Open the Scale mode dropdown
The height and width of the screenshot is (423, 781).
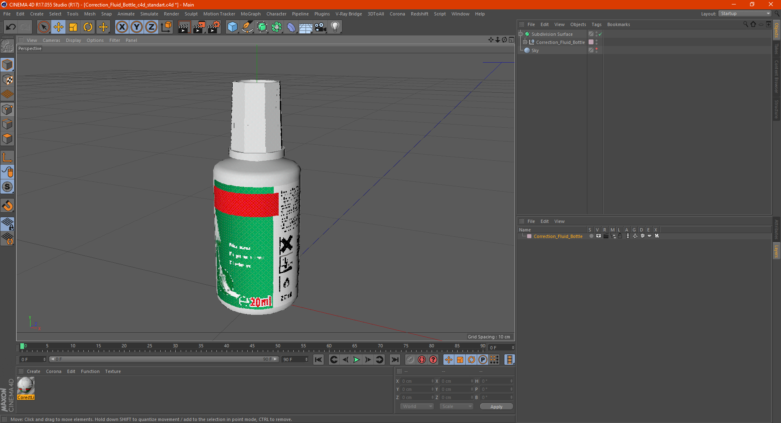(x=456, y=406)
